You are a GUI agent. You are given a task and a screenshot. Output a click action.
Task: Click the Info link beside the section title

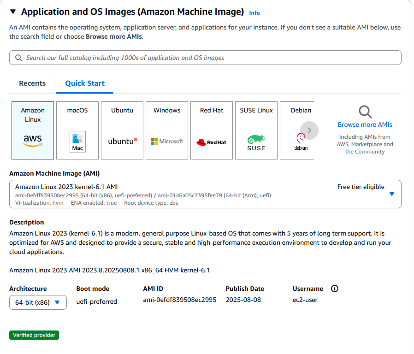point(254,13)
